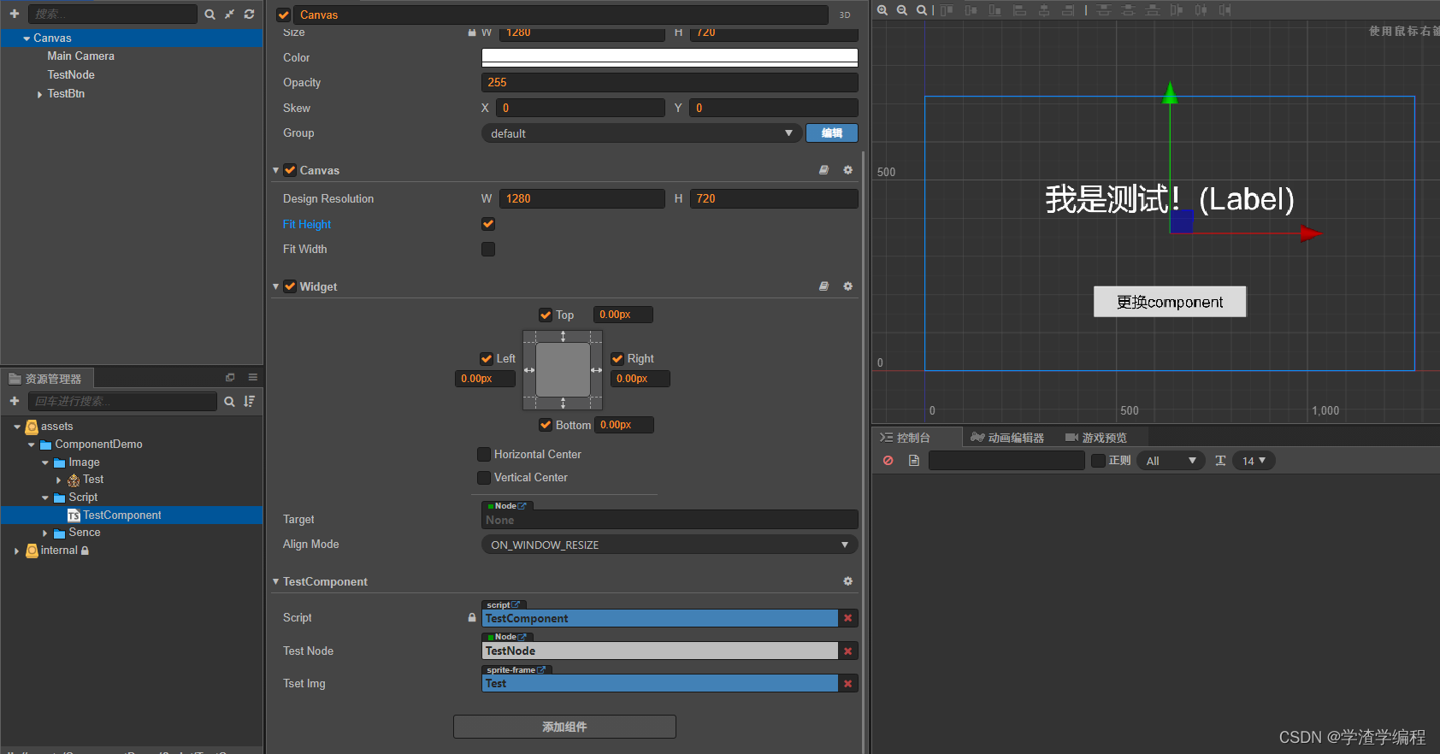The height and width of the screenshot is (754, 1440).
Task: Expand TestBtn node in hierarchy
Action: pyautogui.click(x=39, y=94)
